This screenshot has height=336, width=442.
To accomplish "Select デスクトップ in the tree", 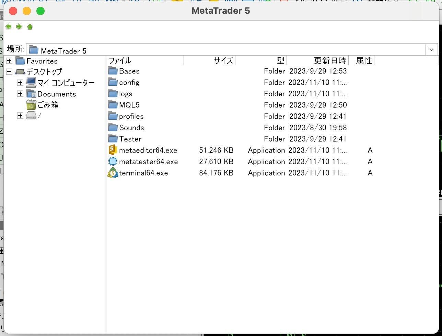I will [44, 72].
